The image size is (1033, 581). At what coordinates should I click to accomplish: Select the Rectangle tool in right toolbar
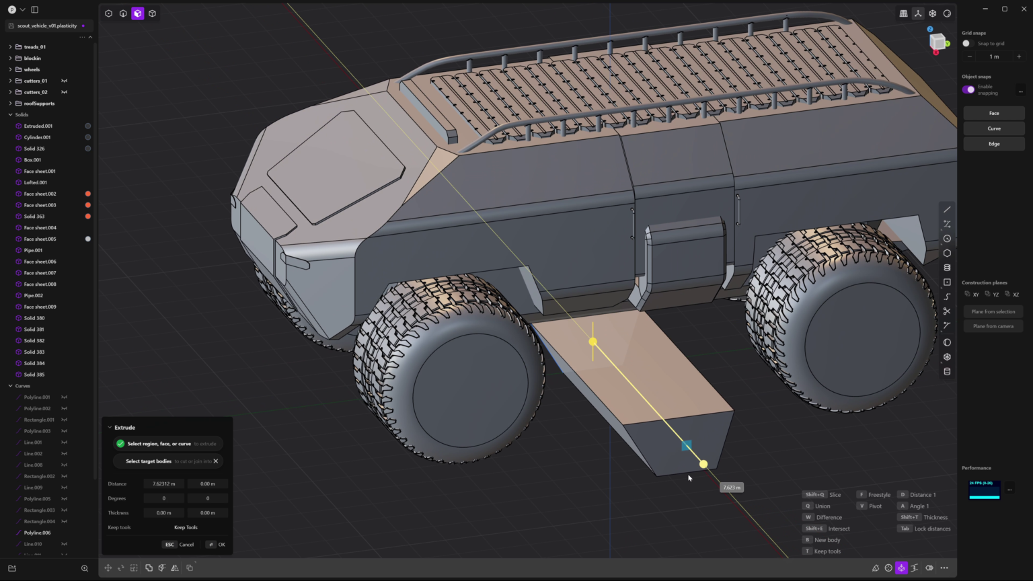(947, 282)
